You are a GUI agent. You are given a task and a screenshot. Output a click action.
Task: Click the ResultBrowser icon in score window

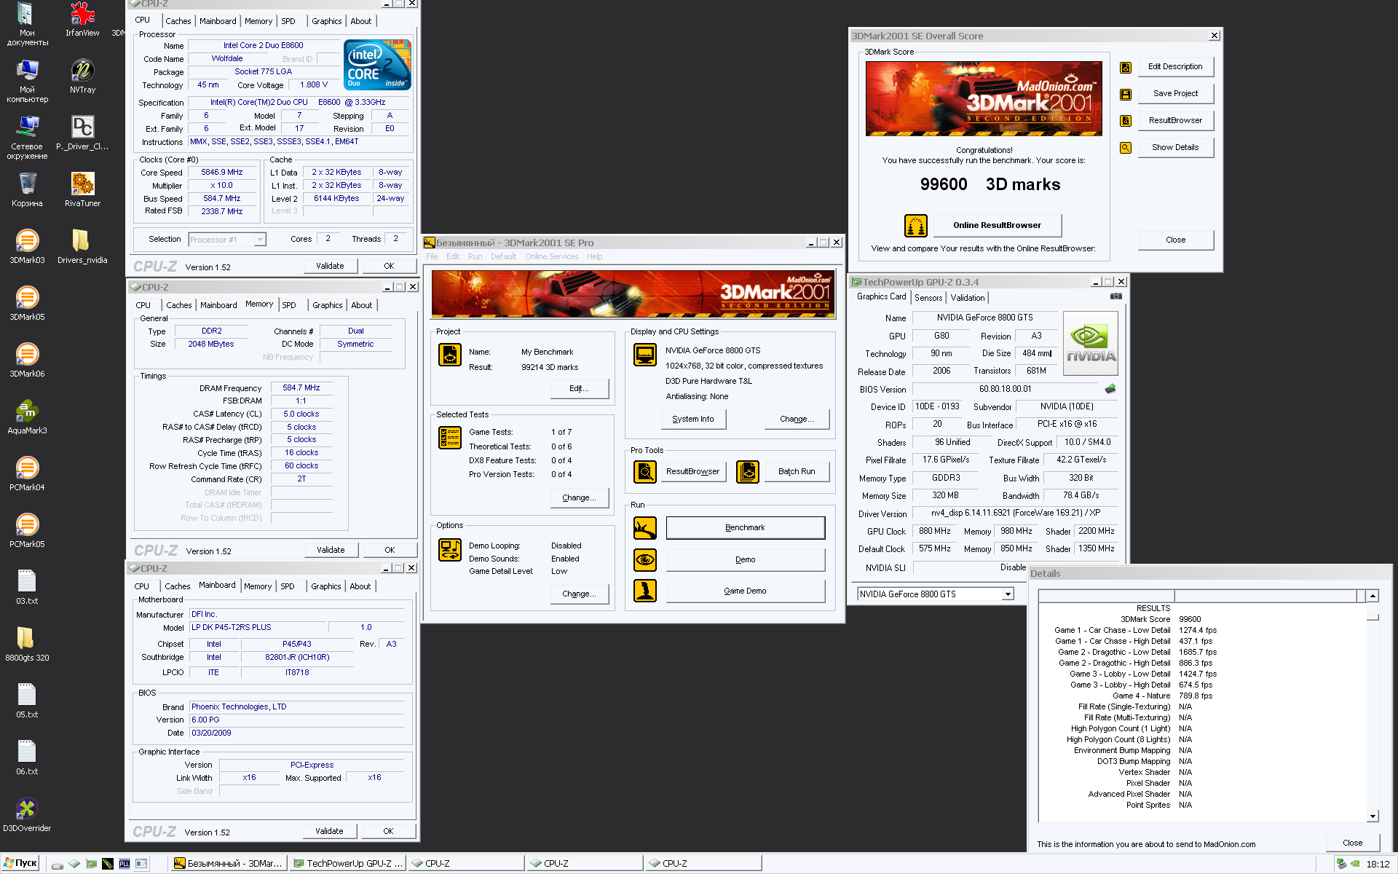(1126, 121)
